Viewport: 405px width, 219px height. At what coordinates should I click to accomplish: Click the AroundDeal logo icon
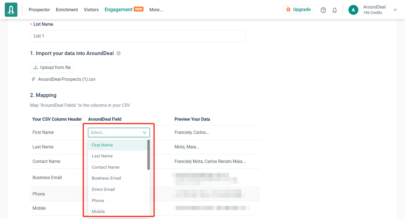click(x=11, y=10)
